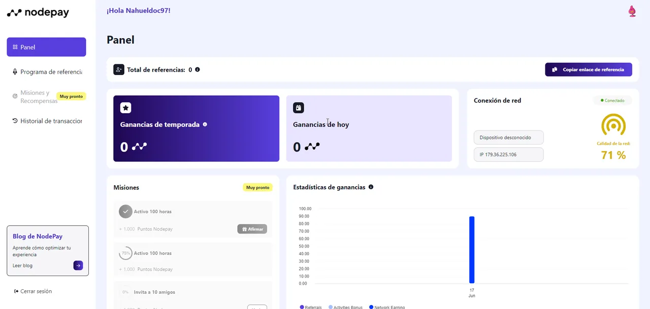The width and height of the screenshot is (650, 309).
Task: Click the arrow button in Blog de NodePay card
Action: [x=78, y=265]
